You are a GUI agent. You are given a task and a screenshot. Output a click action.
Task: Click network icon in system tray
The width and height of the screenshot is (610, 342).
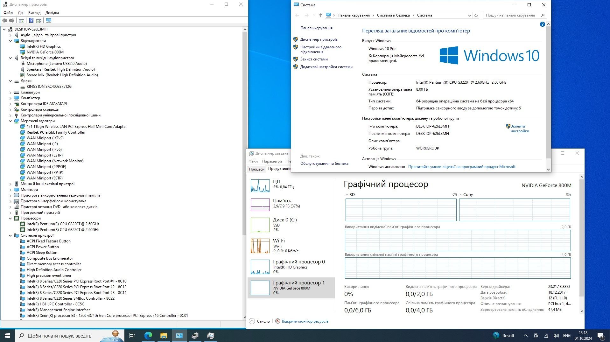pyautogui.click(x=546, y=336)
